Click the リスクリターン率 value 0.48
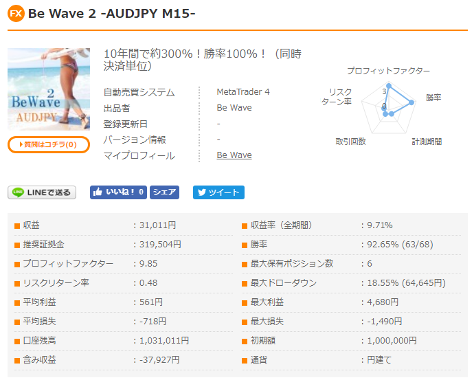Image resolution: width=474 pixels, height=380 pixels. pos(148,283)
